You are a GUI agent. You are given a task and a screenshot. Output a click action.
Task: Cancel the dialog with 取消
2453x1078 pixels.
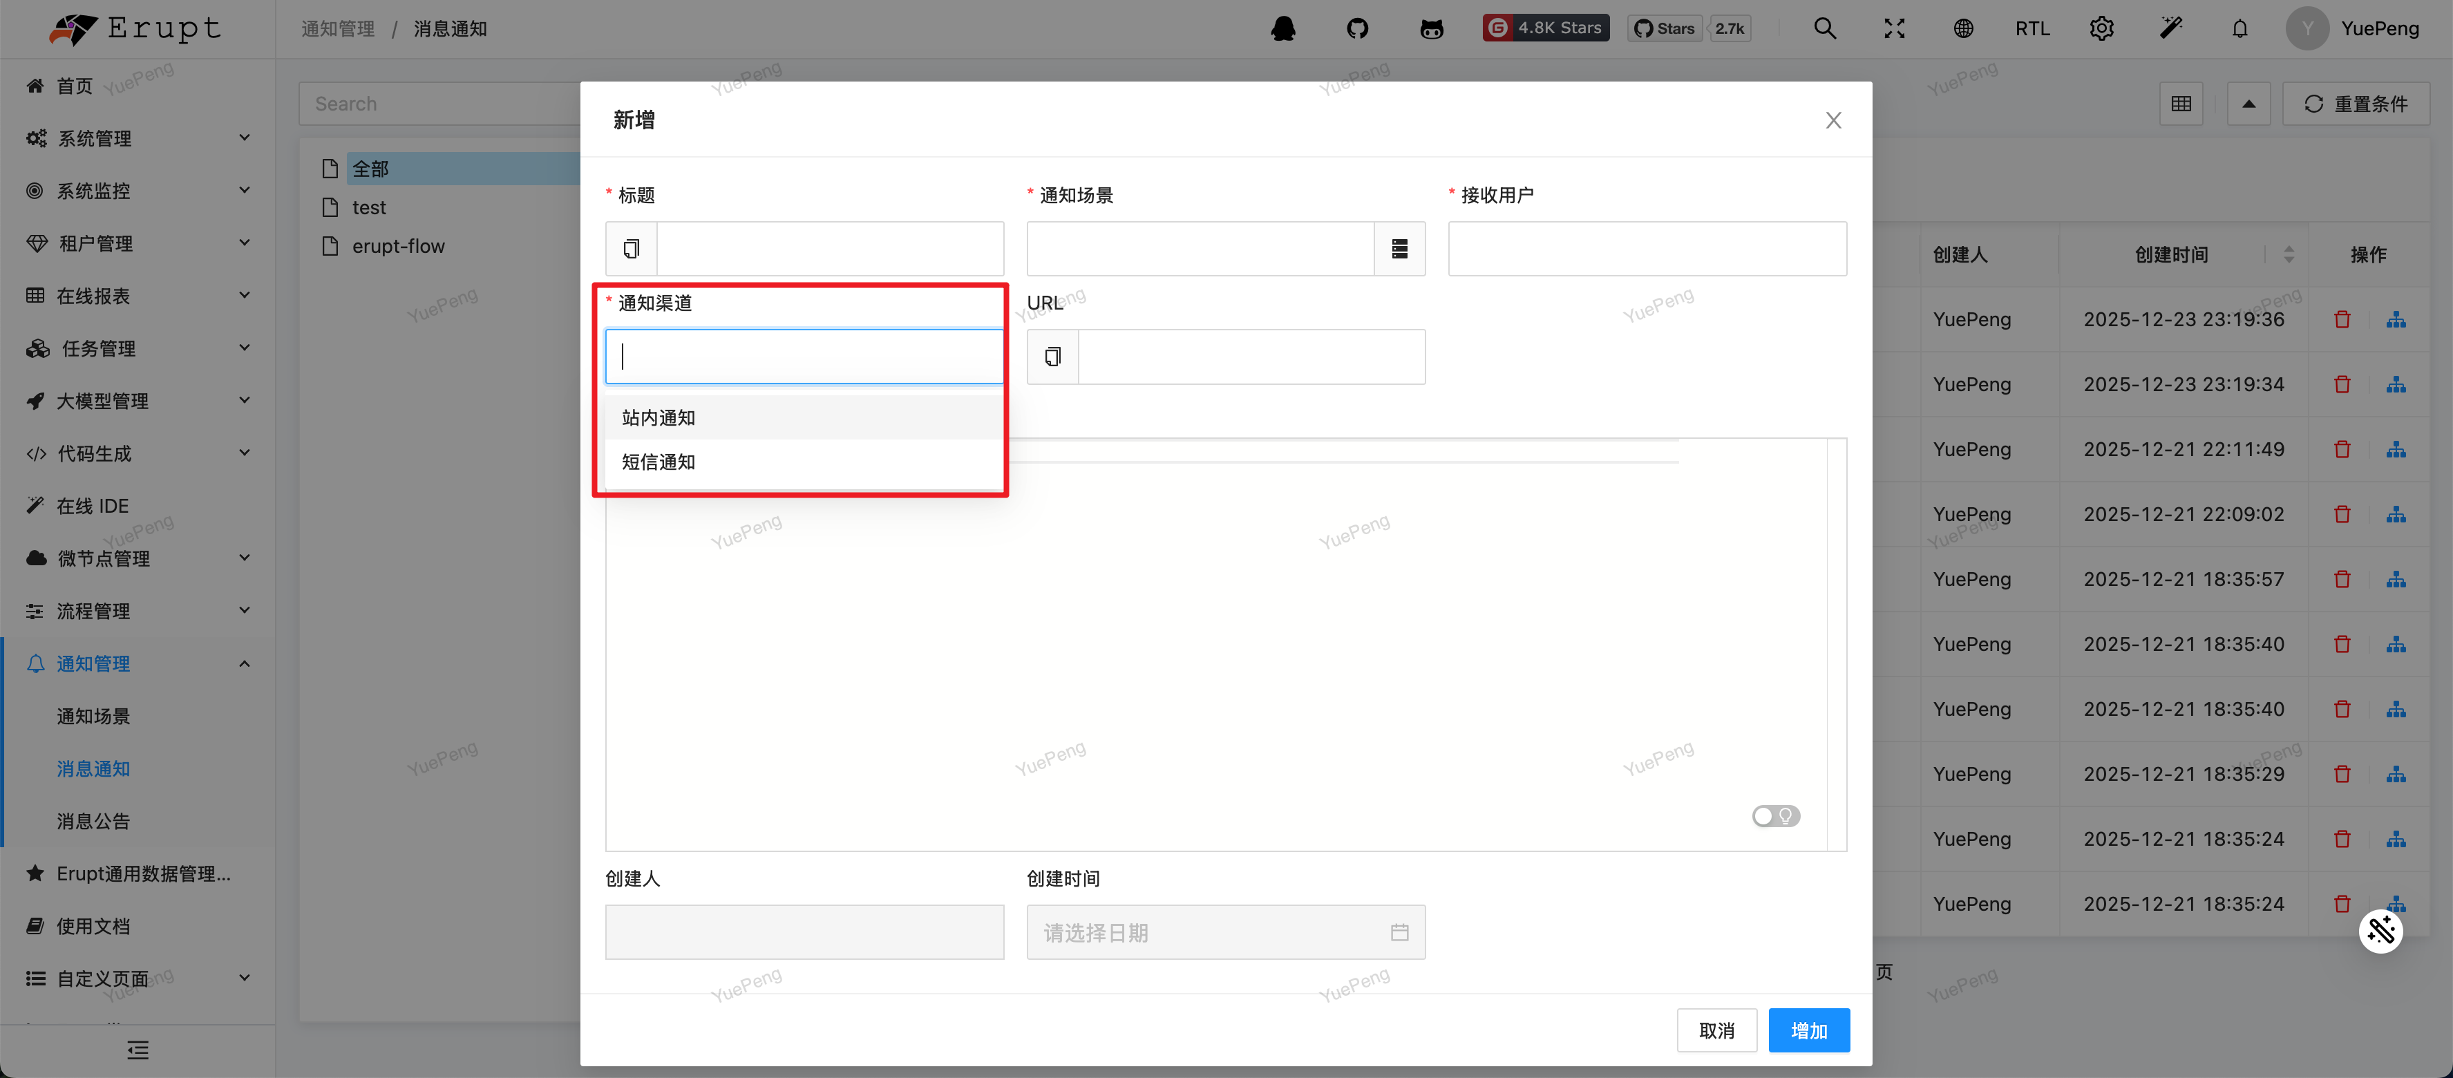point(1716,1030)
